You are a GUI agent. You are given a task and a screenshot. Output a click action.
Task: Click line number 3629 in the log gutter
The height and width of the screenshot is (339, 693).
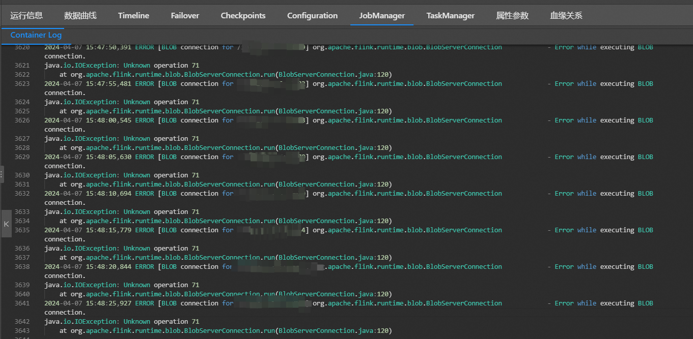click(x=22, y=157)
